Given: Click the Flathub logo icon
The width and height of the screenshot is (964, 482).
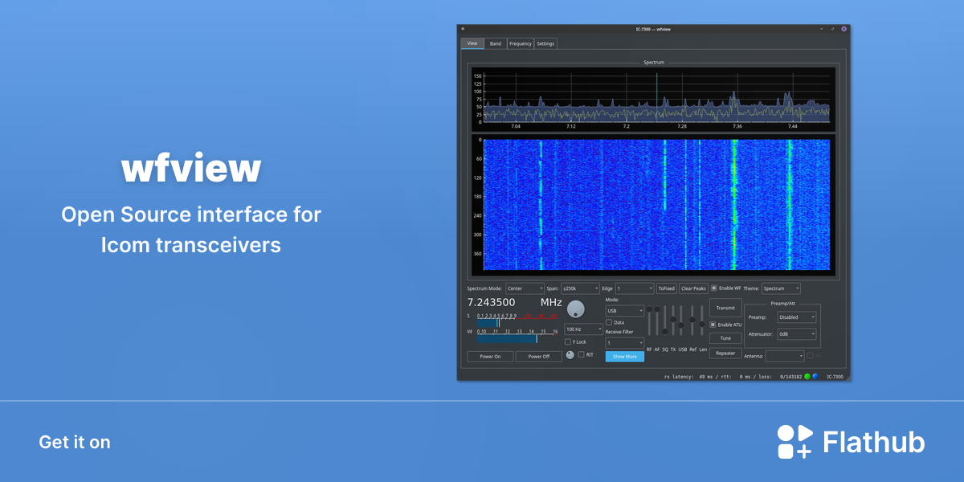Looking at the screenshot, I should (x=794, y=442).
